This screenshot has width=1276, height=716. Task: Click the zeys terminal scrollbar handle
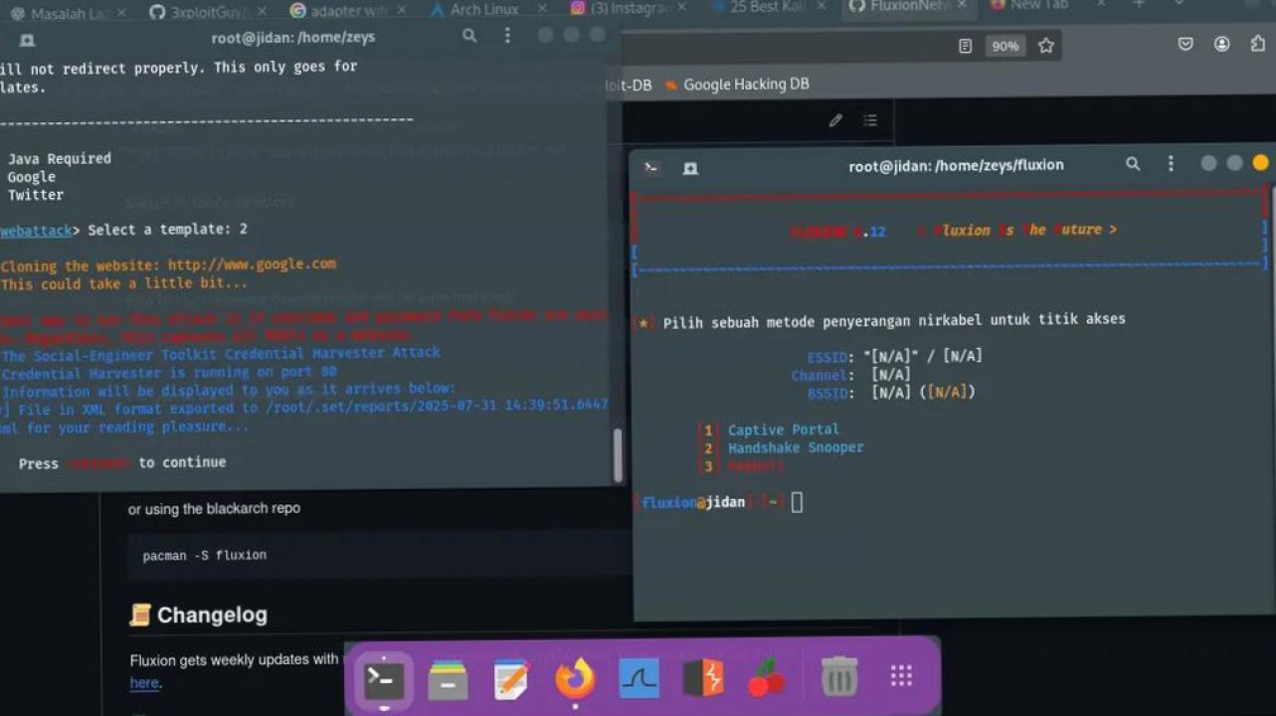618,454
